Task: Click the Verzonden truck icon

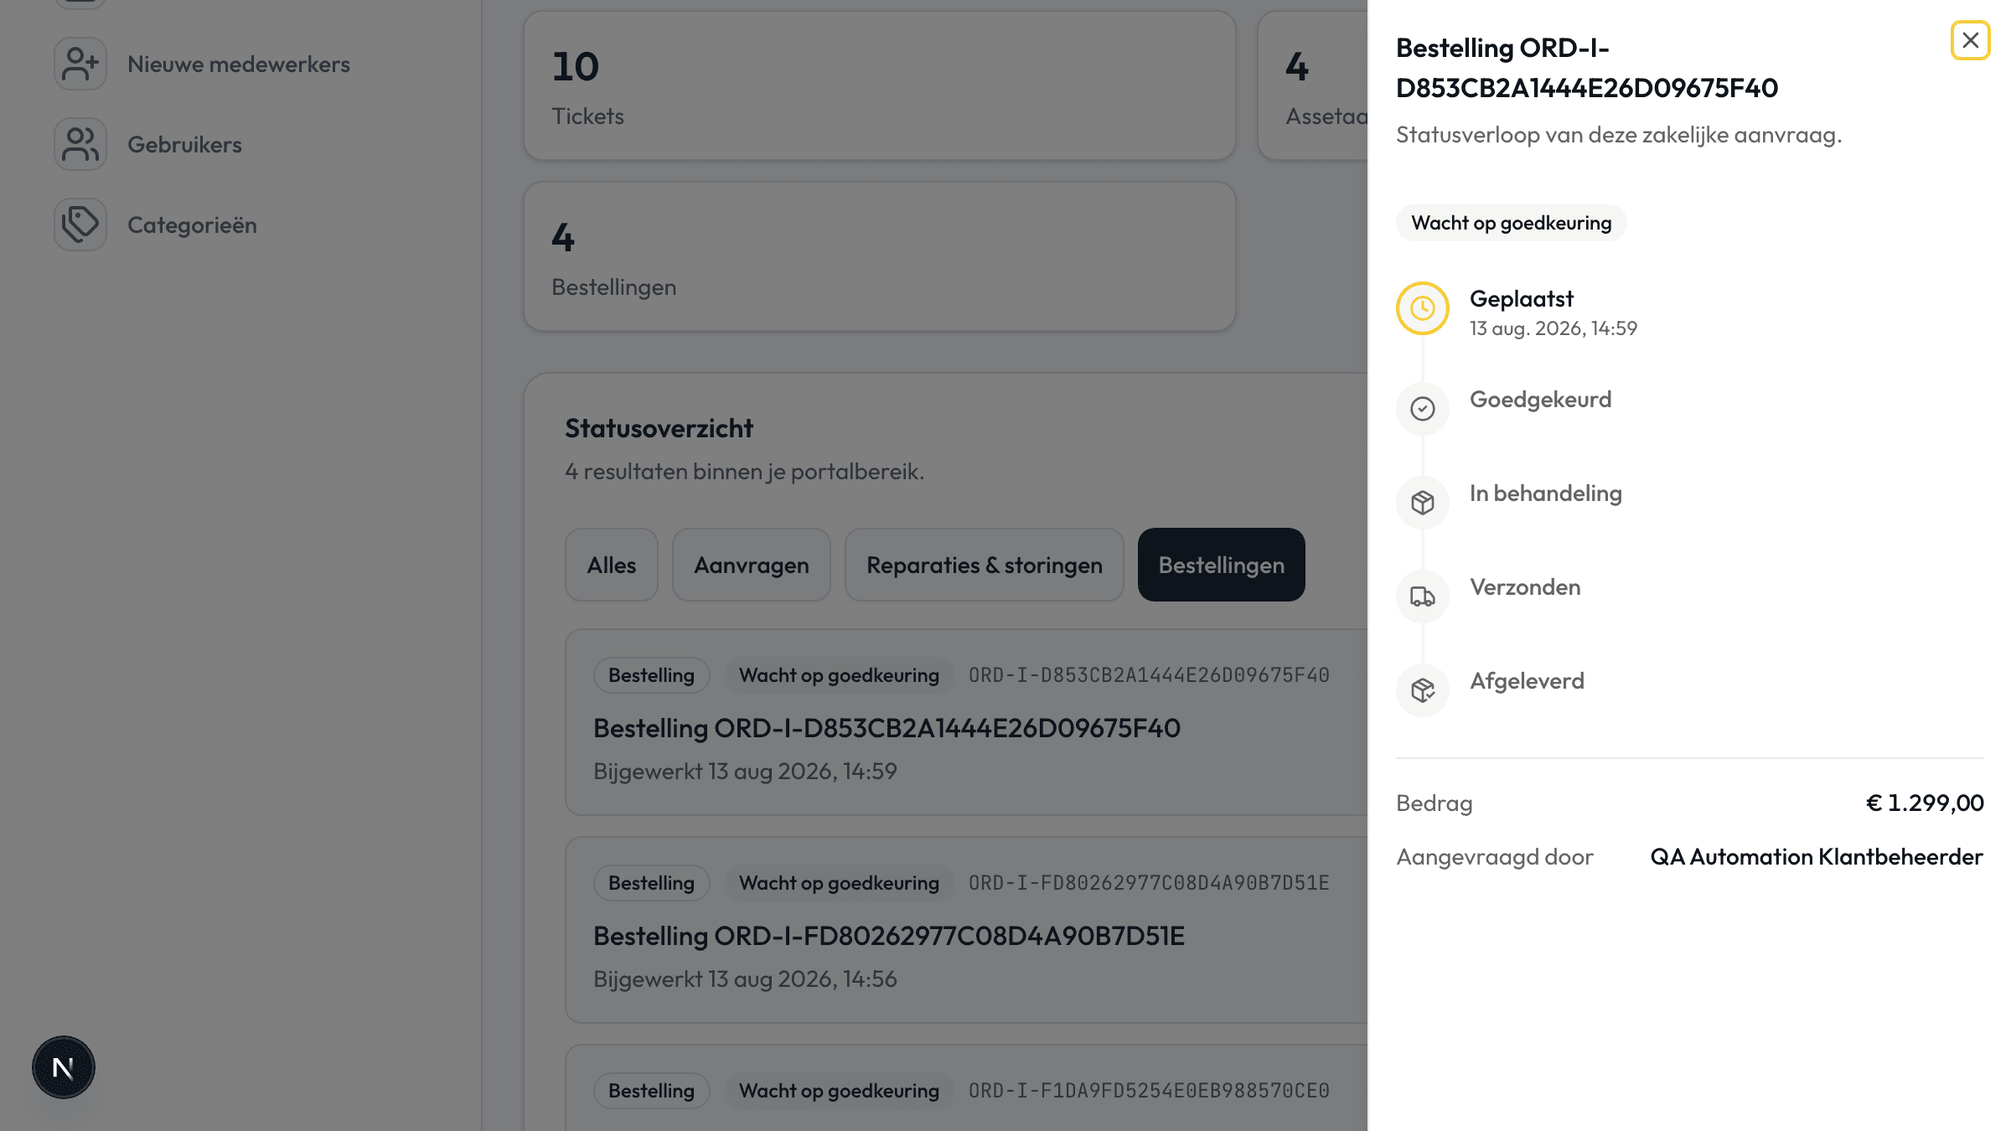Action: tap(1422, 596)
